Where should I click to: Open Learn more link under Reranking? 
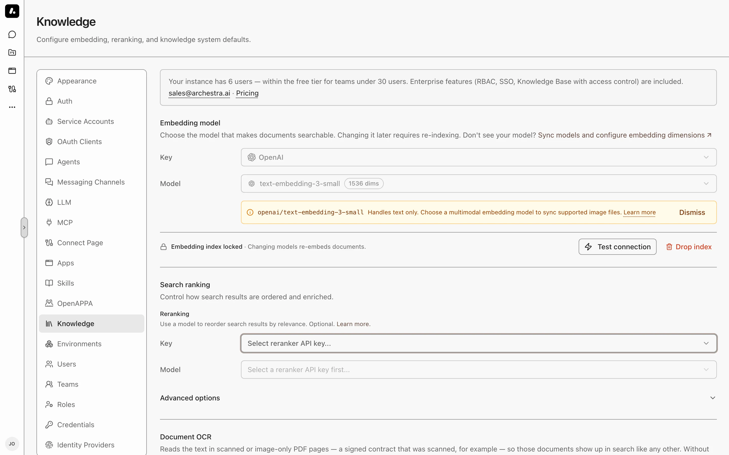tap(353, 324)
